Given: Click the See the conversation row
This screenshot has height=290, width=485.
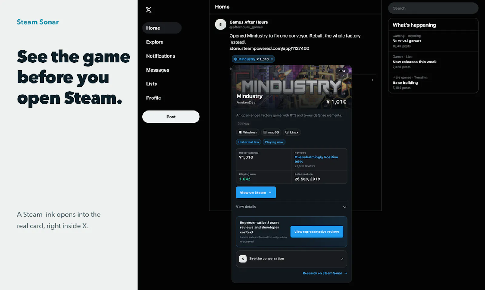Looking at the screenshot, I should [292, 259].
